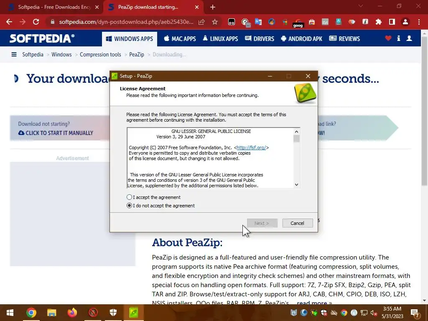Click the user account icon on Softpedia header
Screen dimensions: 428x321
[x=409, y=38]
